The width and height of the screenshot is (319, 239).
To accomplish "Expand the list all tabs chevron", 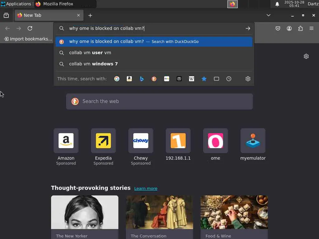I will click(269, 15).
